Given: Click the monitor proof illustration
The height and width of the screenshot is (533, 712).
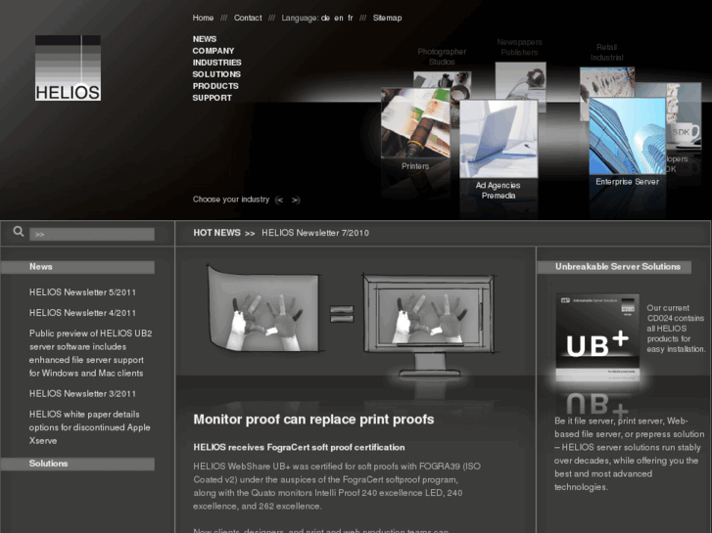Looking at the screenshot, I should pos(428,324).
